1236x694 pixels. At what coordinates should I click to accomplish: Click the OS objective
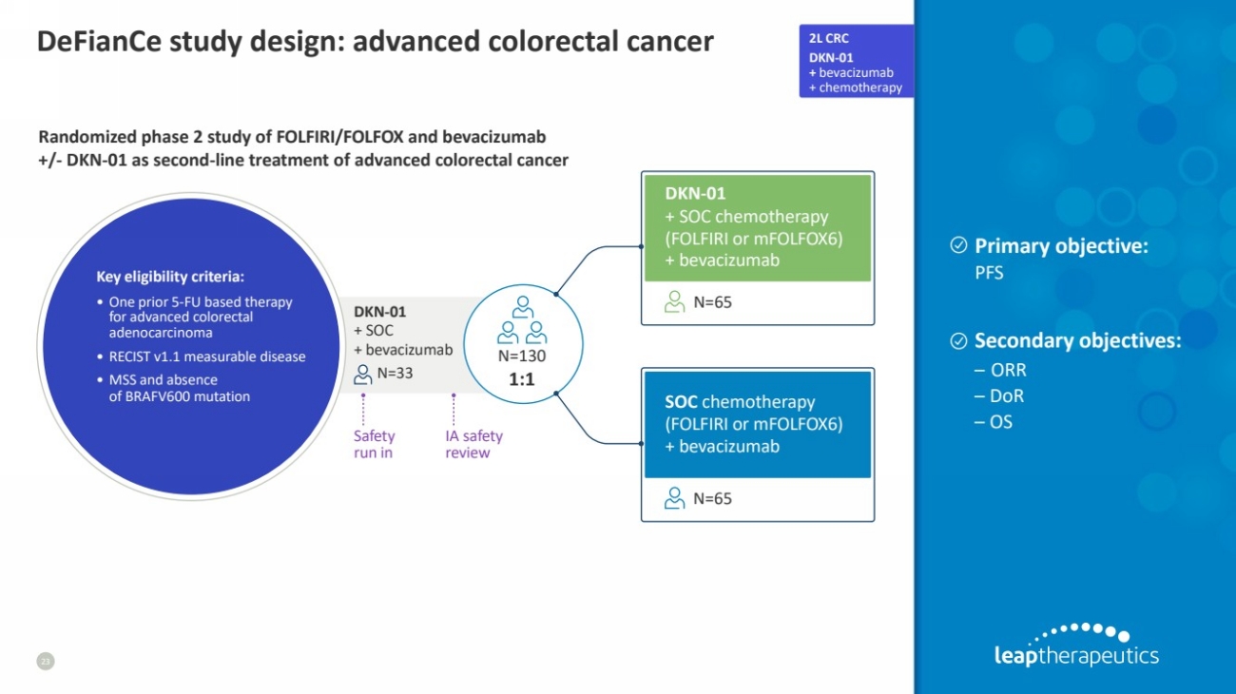994,422
